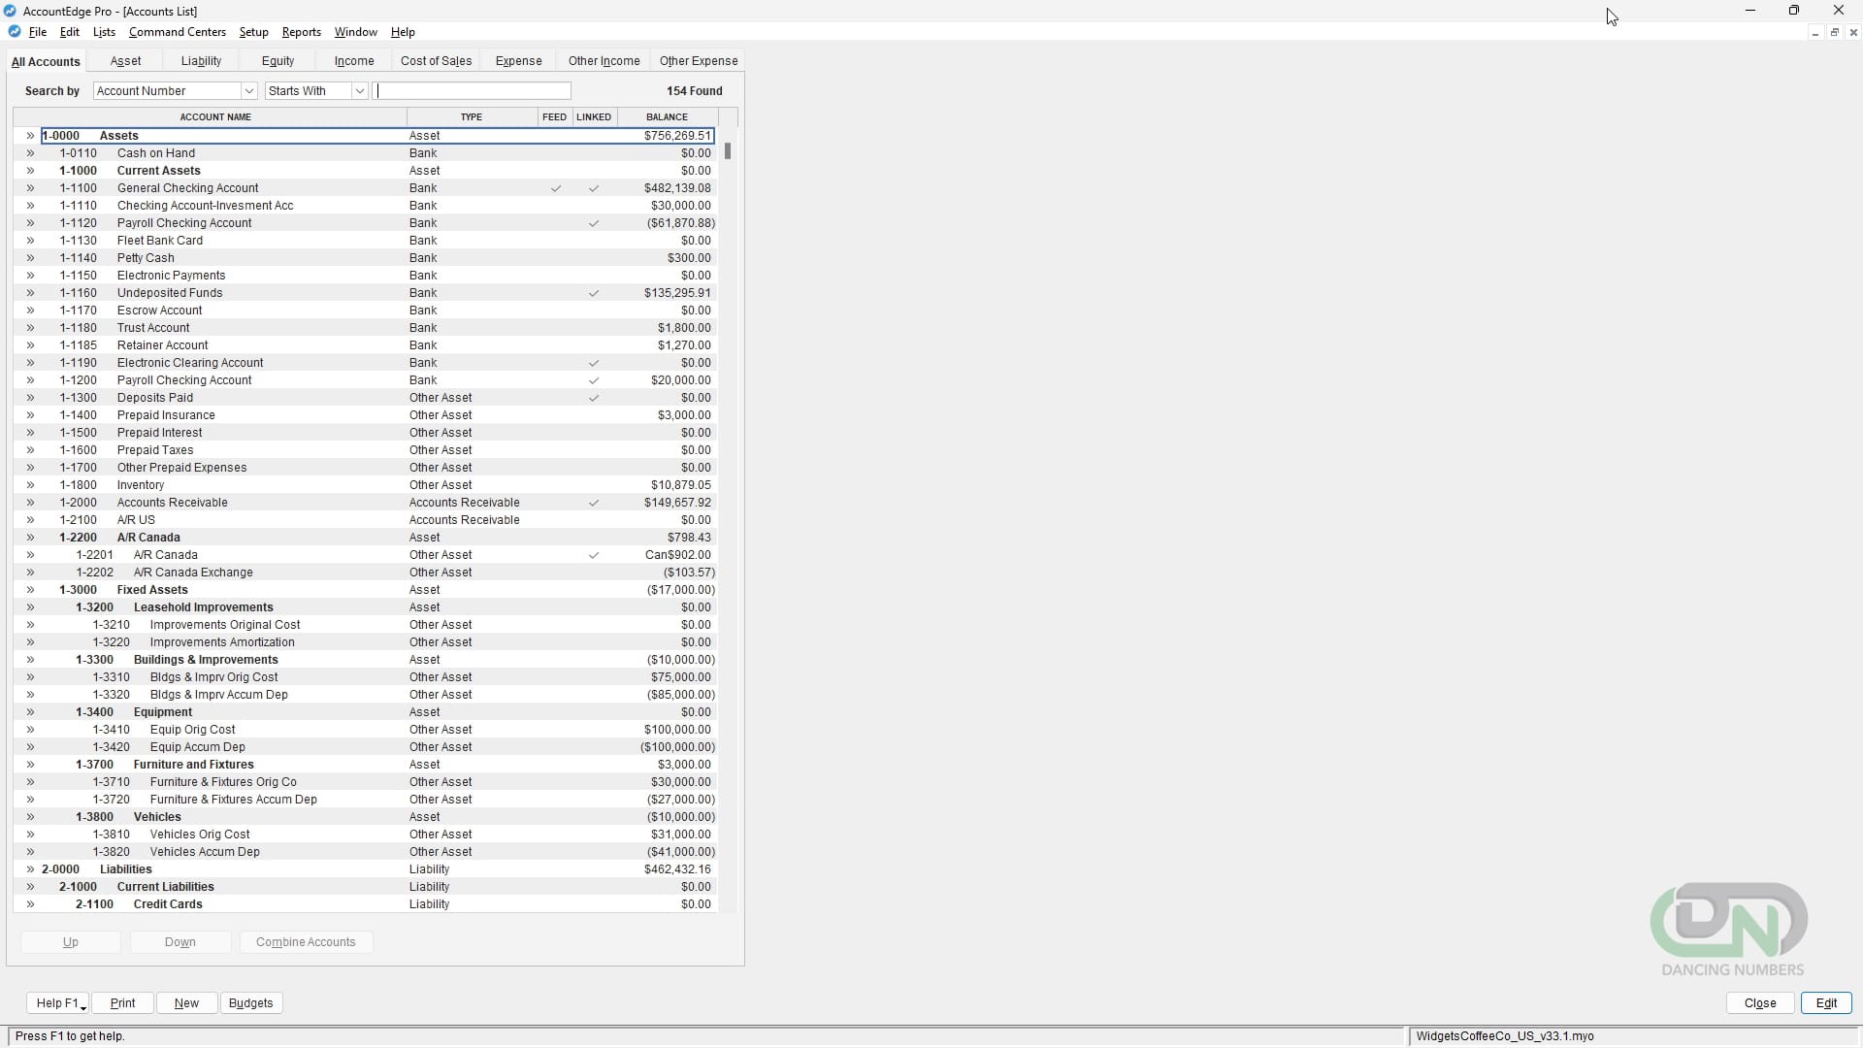1863x1048 pixels.
Task: Click the detail arrow beside Escrow Account
Action: (30, 310)
